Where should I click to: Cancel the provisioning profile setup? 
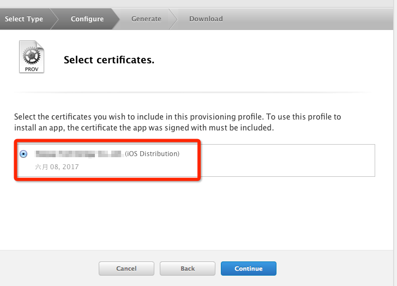(127, 269)
